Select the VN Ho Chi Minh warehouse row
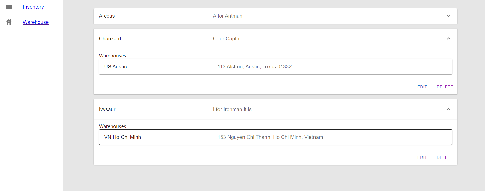 pos(276,137)
